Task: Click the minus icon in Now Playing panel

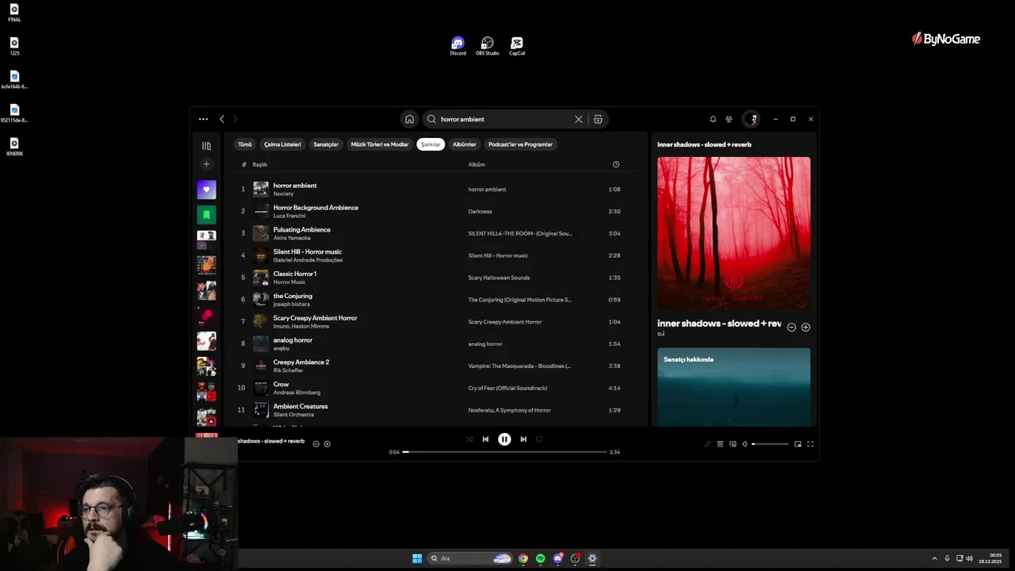Action: [x=791, y=328]
